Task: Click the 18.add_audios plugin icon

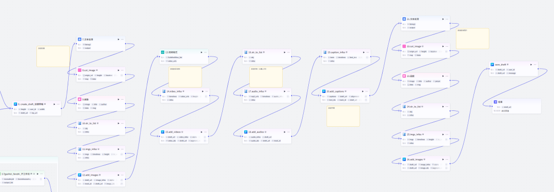Action: tap(246, 132)
